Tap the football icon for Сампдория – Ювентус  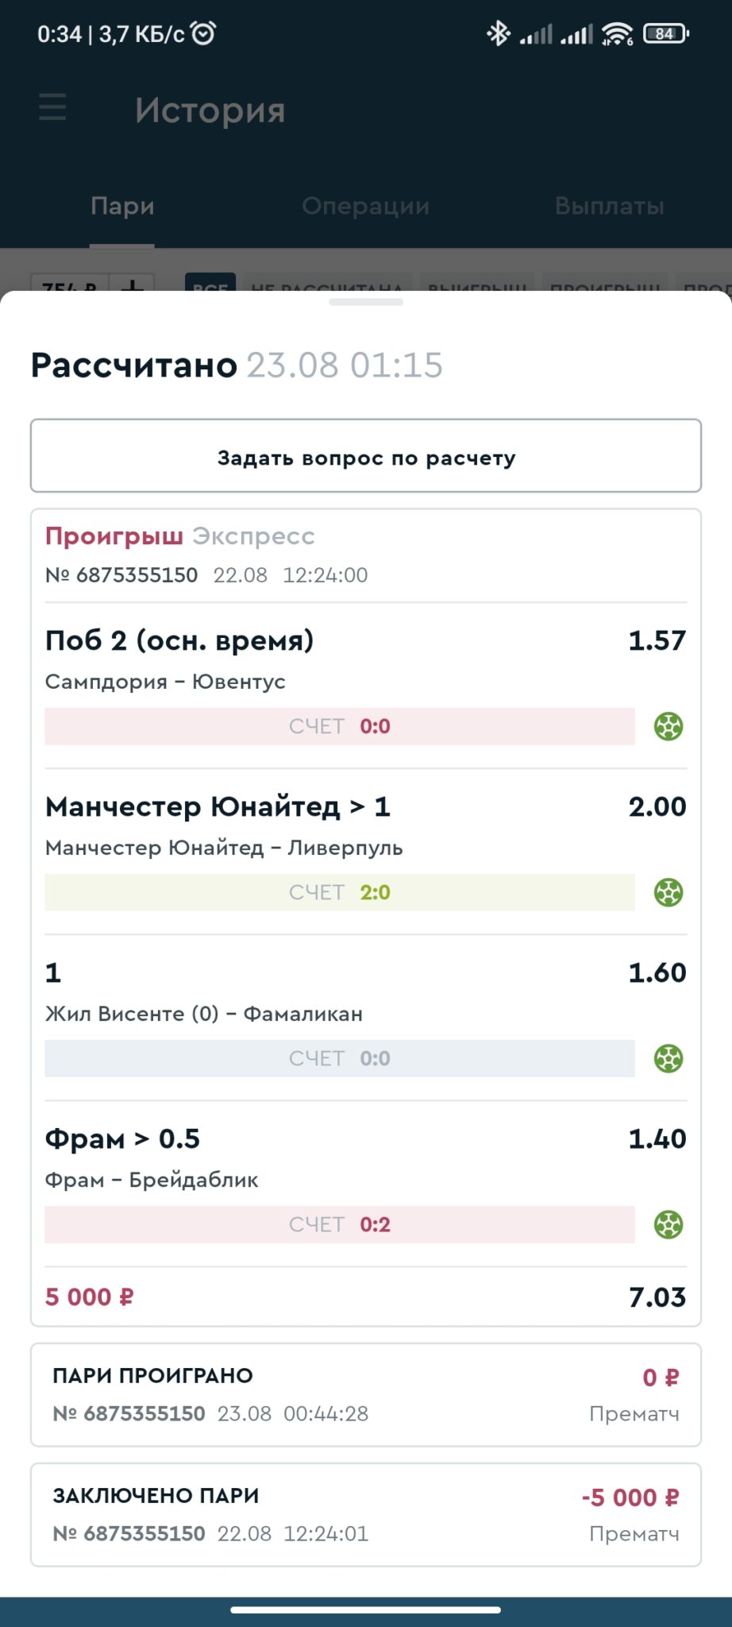(x=668, y=726)
